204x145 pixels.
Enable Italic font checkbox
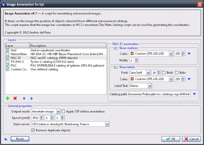[x=177, y=73]
